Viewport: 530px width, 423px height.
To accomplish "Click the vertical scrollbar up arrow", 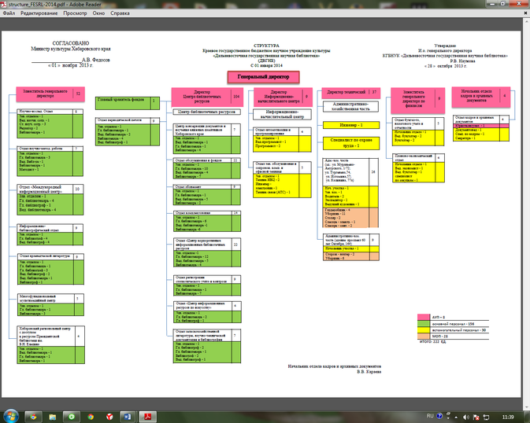I will point(525,21).
